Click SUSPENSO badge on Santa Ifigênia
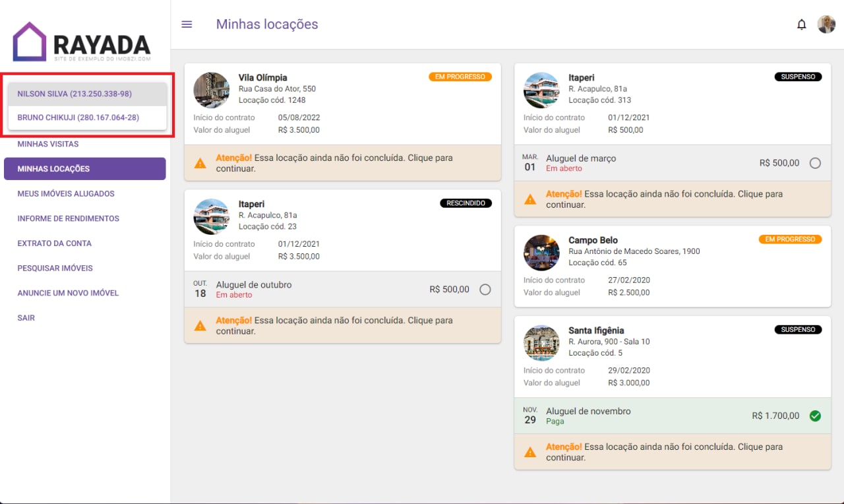This screenshot has width=844, height=504. [x=799, y=329]
